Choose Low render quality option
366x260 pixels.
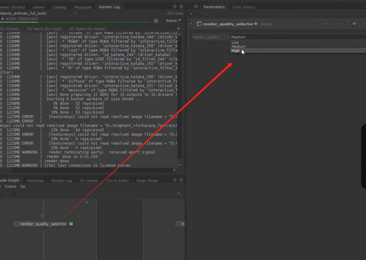(x=235, y=42)
